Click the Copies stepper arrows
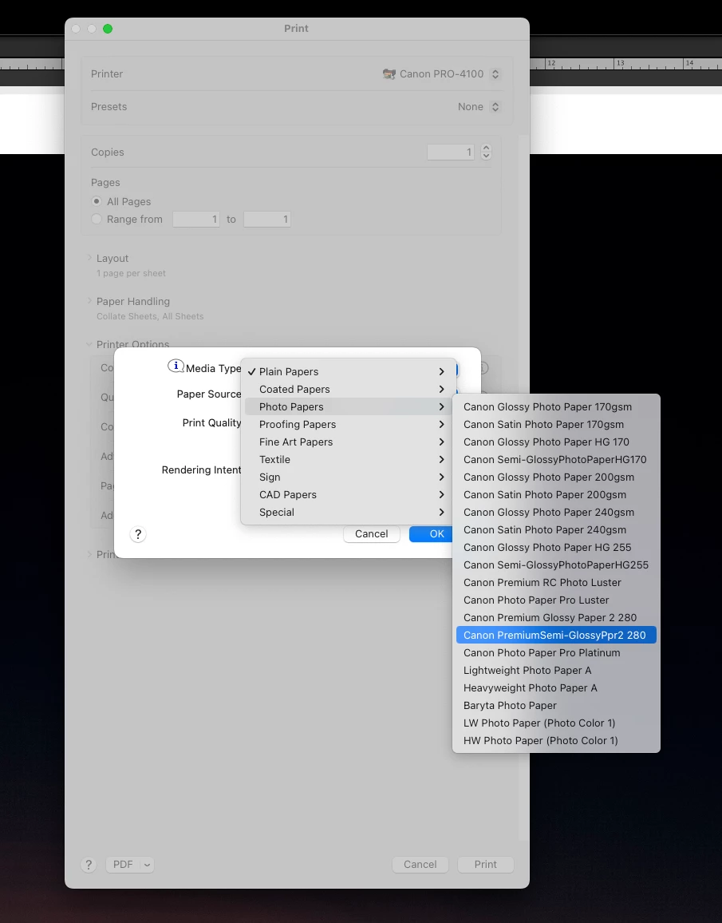This screenshot has width=722, height=923. [x=486, y=152]
